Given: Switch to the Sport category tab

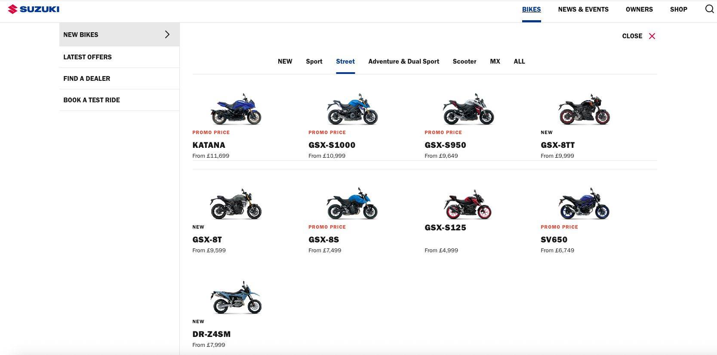Looking at the screenshot, I should 314,61.
